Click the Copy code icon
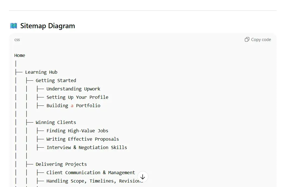The width and height of the screenshot is (285, 187). click(247, 39)
